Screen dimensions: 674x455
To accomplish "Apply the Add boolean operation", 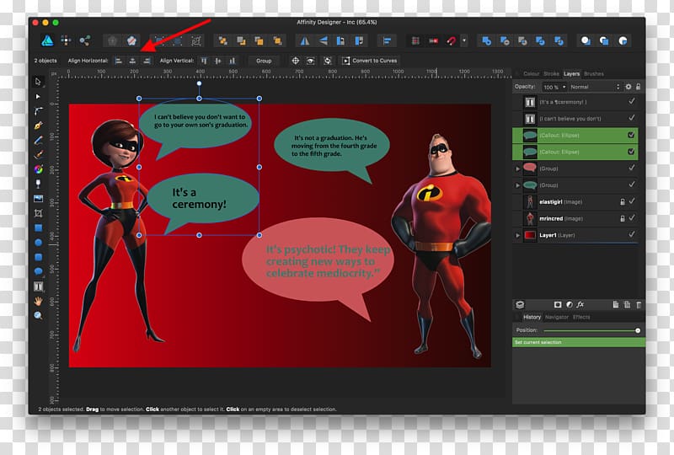I will click(487, 40).
